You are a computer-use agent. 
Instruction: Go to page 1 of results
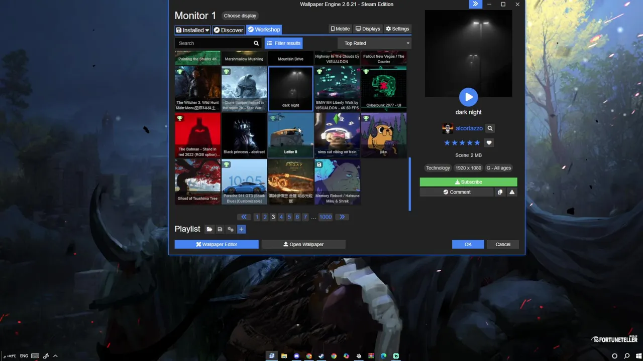pos(257,217)
